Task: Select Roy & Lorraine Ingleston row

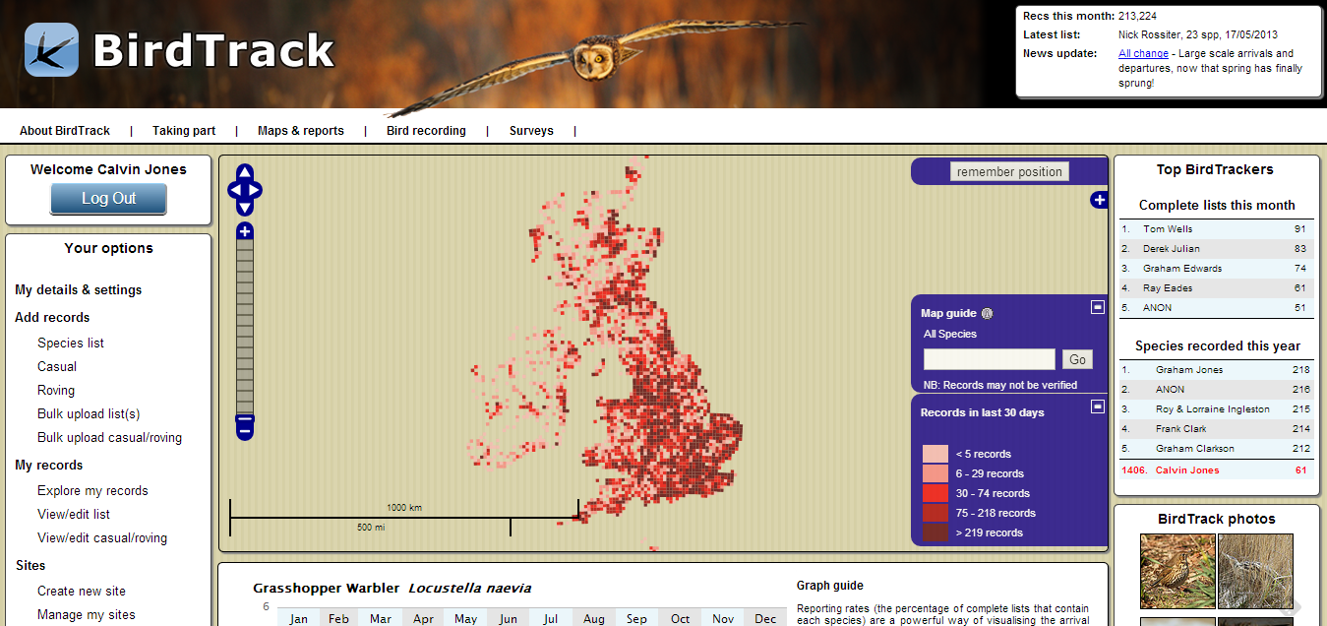Action: (x=1216, y=409)
